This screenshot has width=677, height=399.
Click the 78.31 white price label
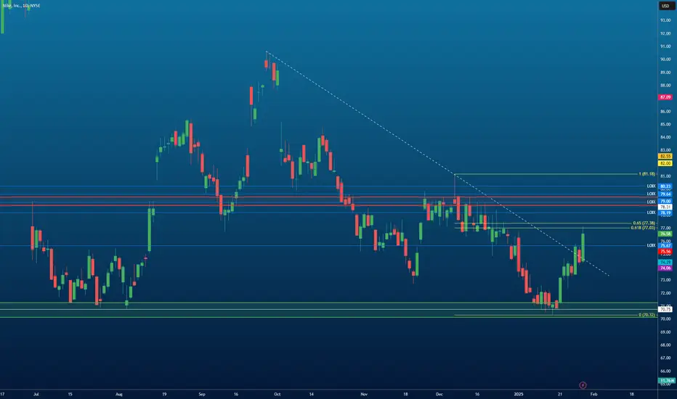click(x=665, y=207)
